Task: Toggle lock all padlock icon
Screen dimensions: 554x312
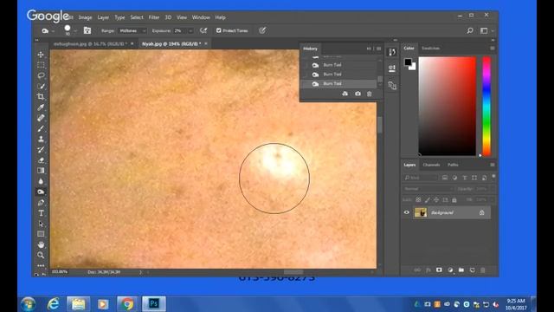Action: pos(454,200)
